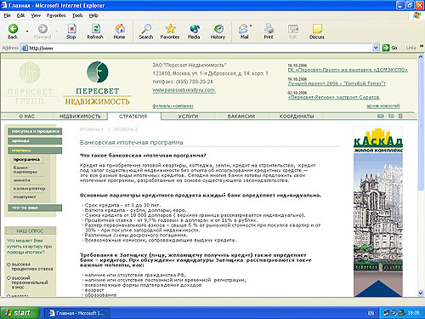Click the mail envelope icon beside tabs
The width and height of the screenshot is (425, 319).
pyautogui.click(x=381, y=116)
